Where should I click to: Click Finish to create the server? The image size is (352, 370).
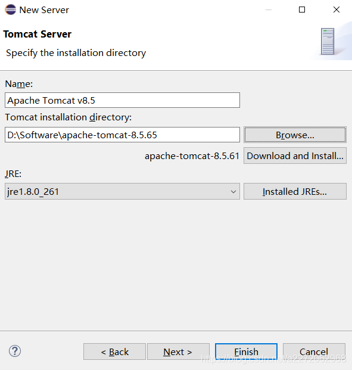pos(246,352)
